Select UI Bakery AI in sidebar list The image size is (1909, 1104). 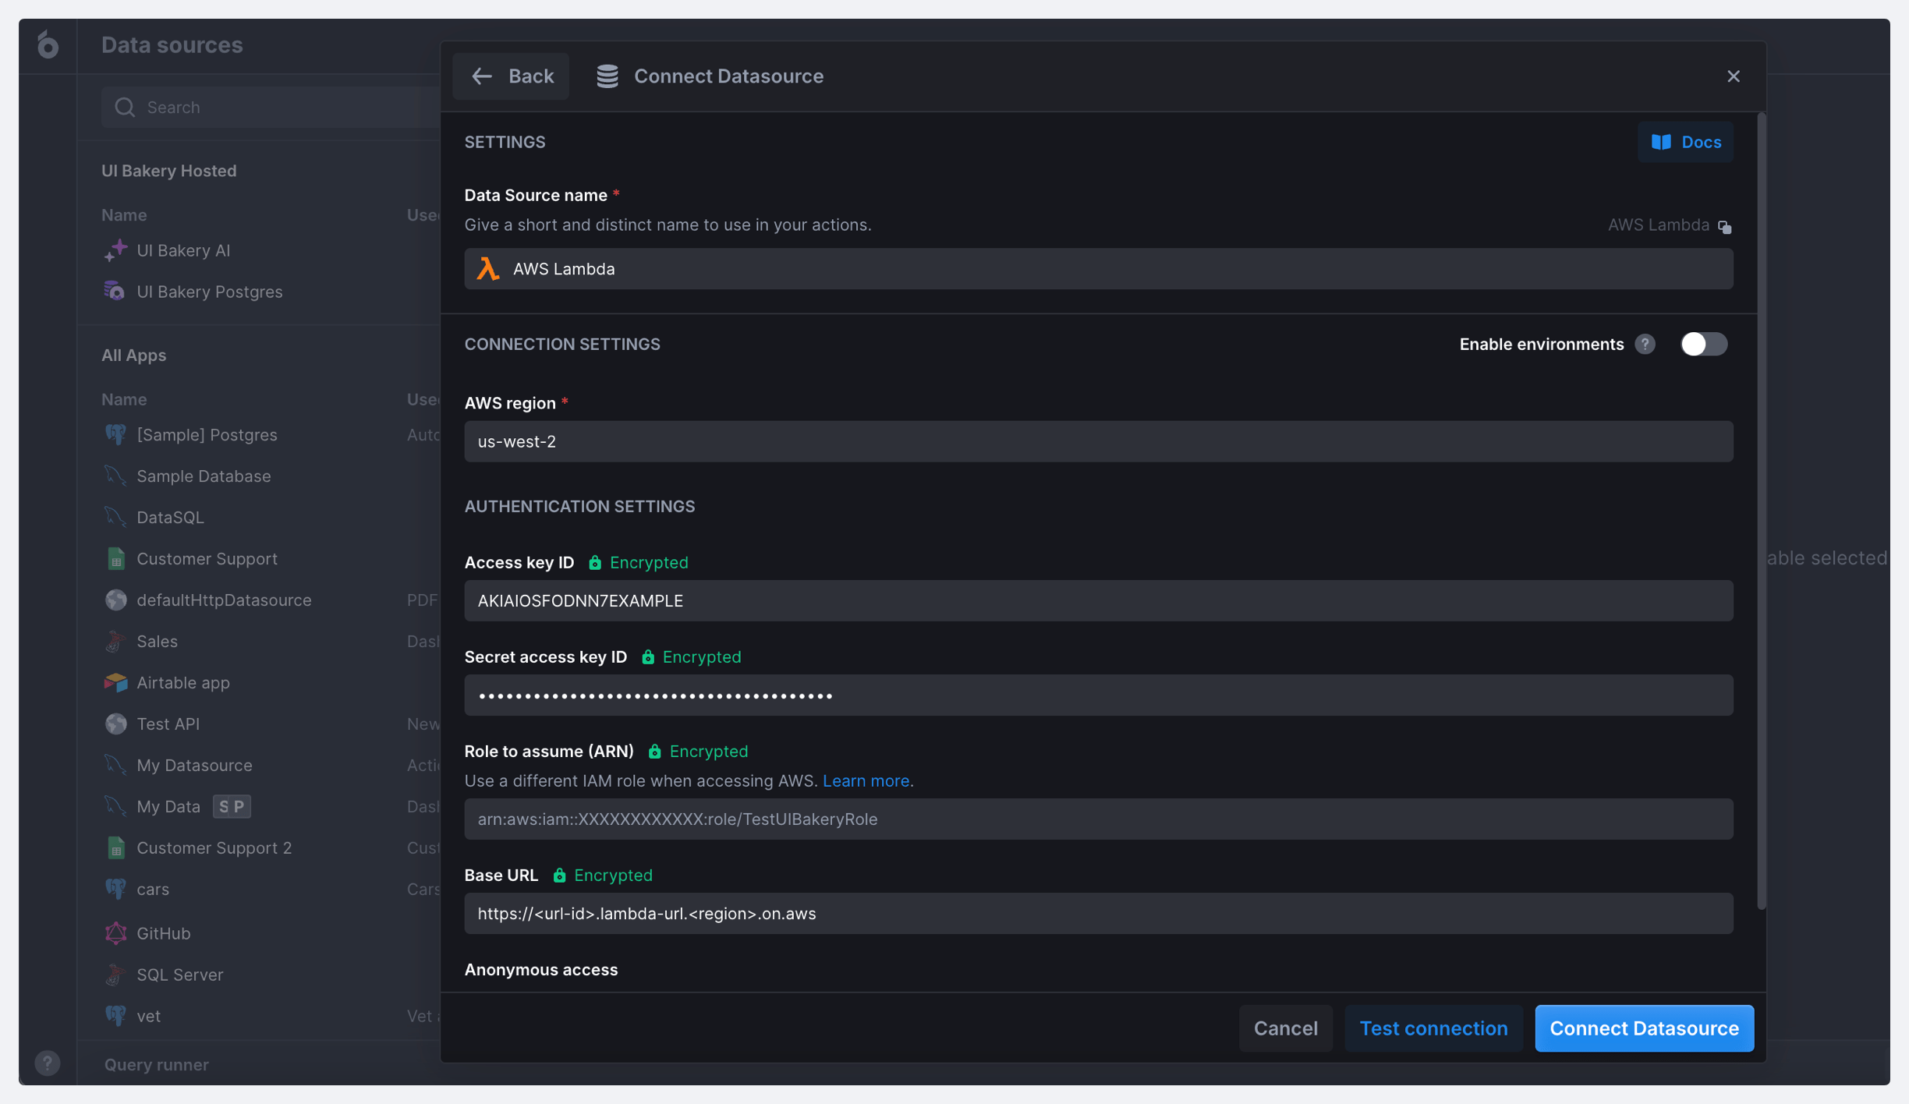click(183, 250)
